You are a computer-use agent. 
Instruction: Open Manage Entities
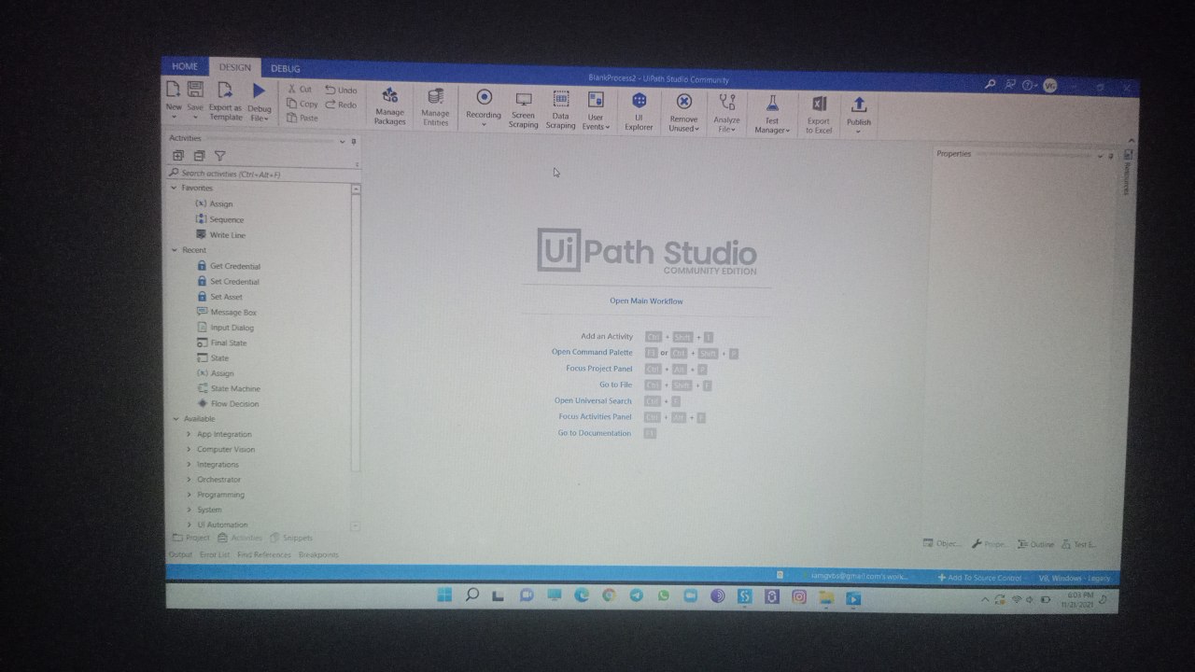coord(435,107)
